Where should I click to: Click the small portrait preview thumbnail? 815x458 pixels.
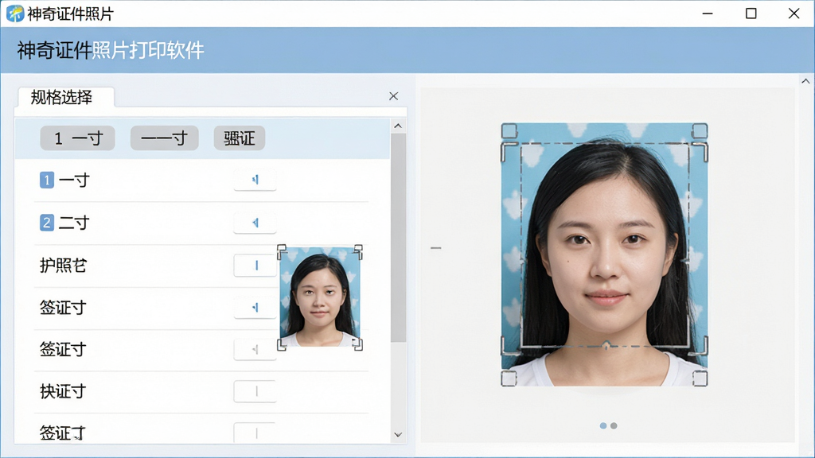click(x=320, y=297)
